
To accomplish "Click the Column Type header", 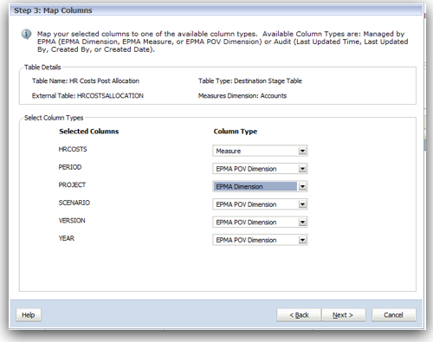I will pyautogui.click(x=236, y=132).
